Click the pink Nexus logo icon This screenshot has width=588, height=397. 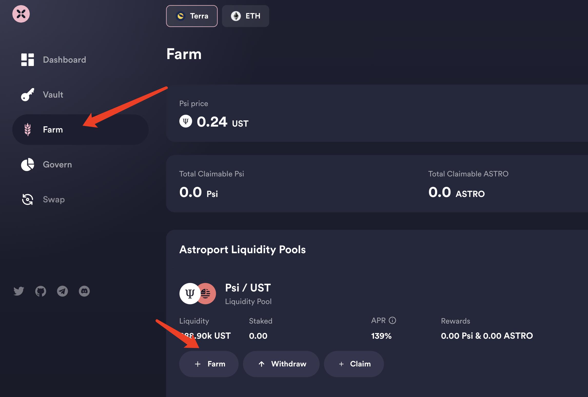point(21,14)
